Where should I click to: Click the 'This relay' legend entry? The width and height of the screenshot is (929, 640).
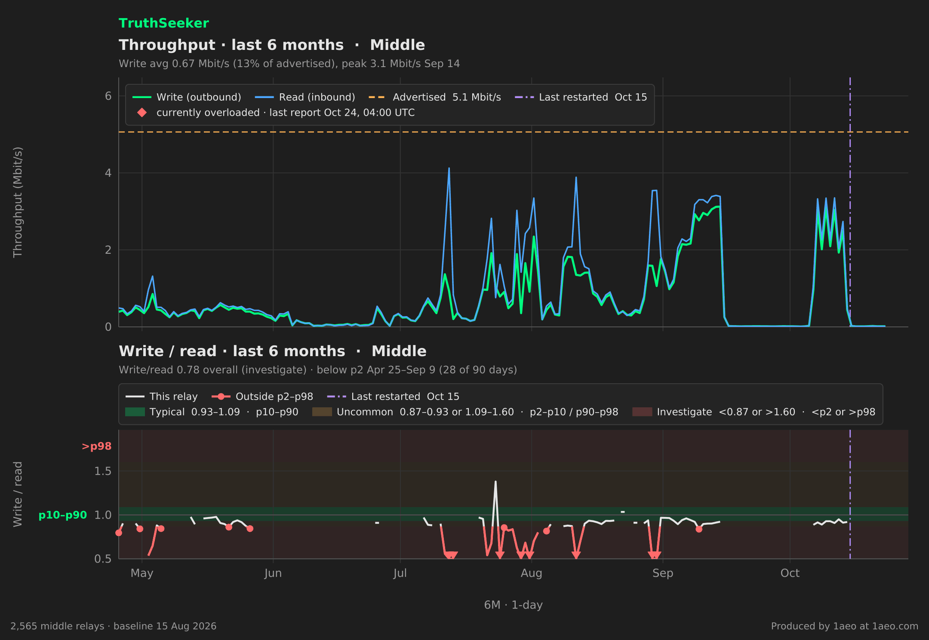tap(162, 397)
